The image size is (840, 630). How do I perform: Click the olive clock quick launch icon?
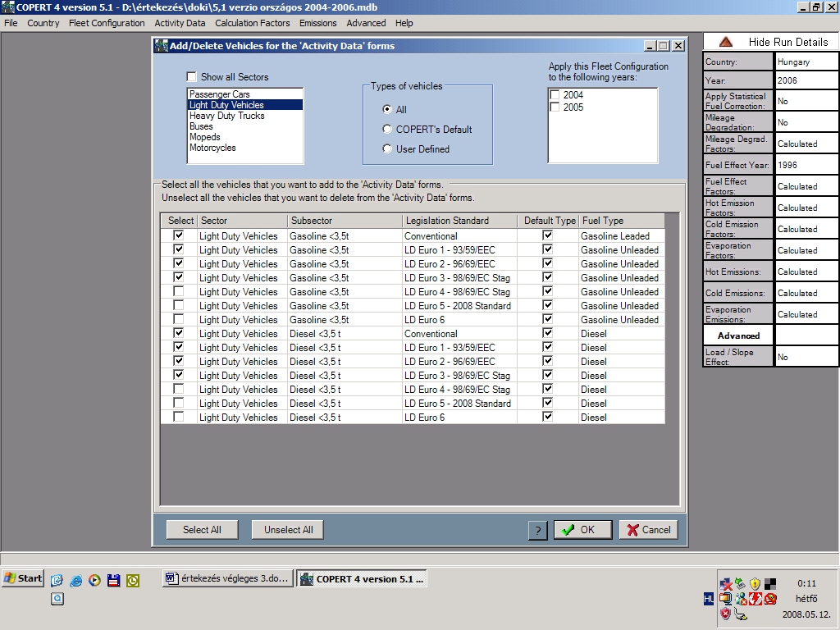pos(133,580)
